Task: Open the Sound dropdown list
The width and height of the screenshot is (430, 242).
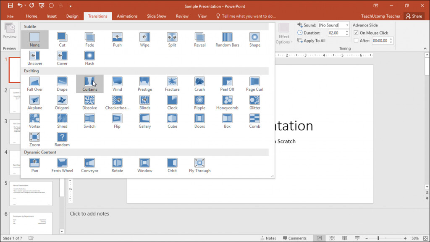Action: click(x=349, y=25)
